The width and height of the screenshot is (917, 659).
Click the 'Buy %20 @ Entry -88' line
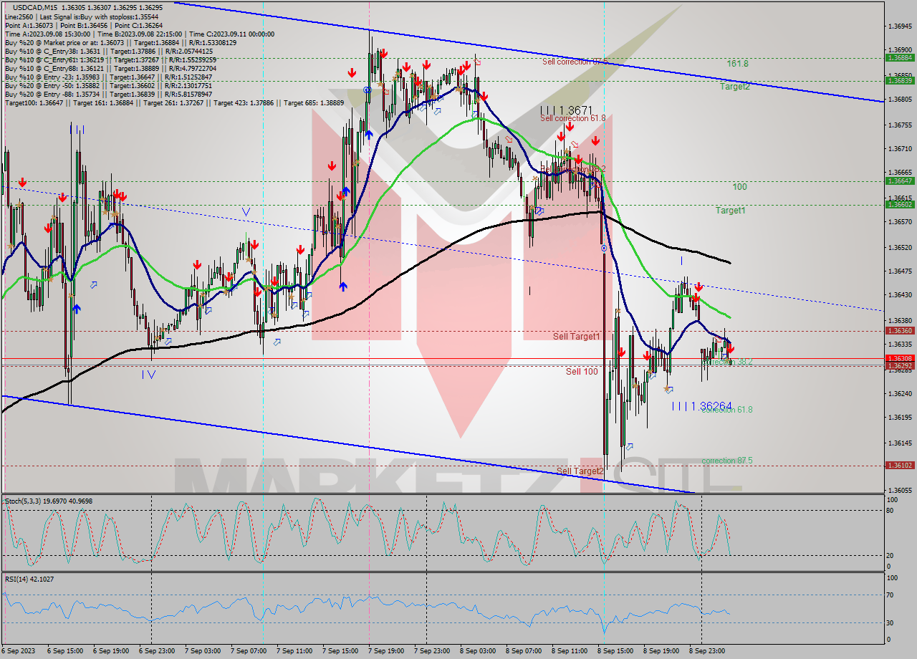tap(108, 94)
